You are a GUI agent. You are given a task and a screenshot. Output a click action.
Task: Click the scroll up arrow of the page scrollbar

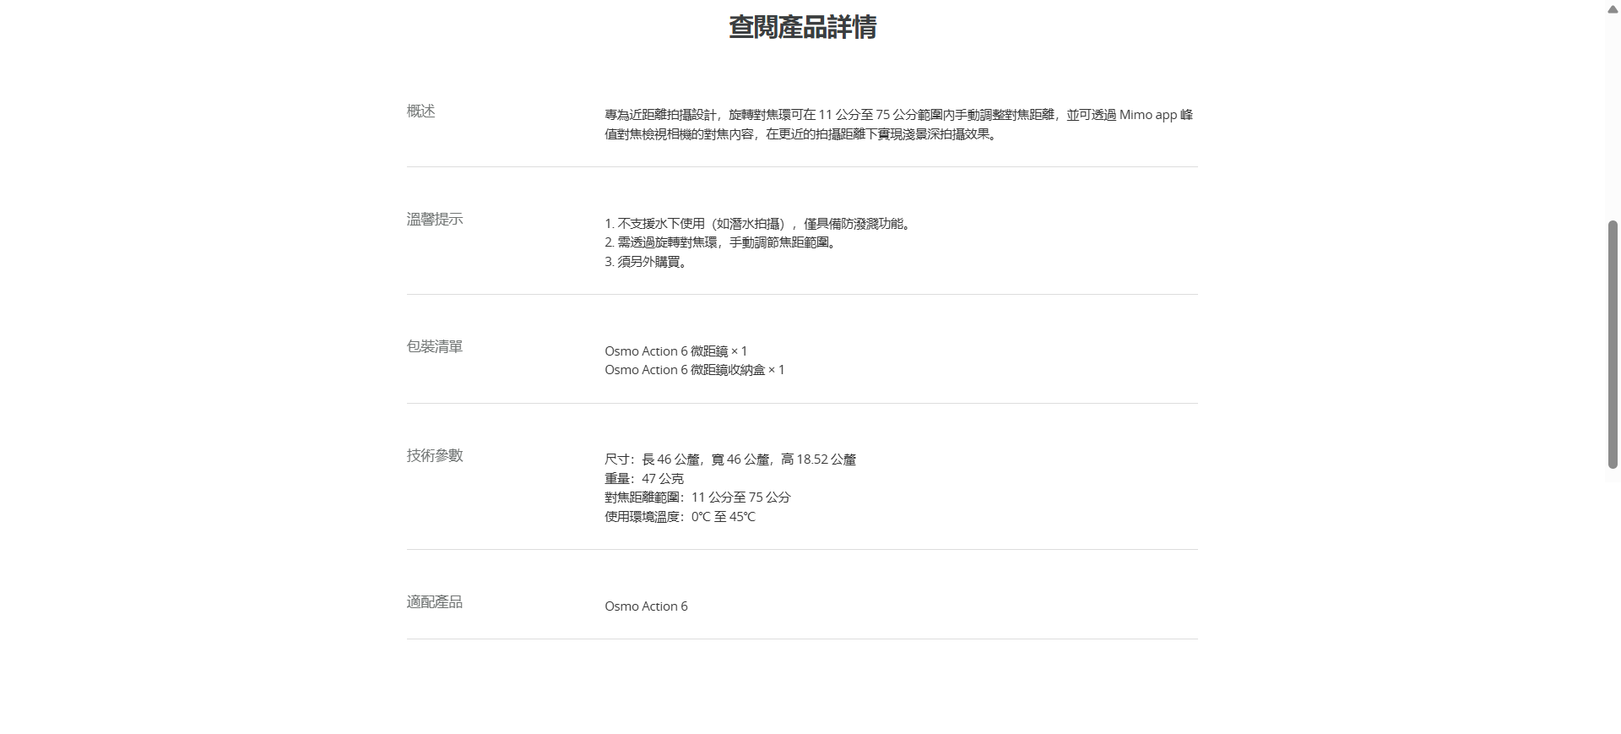coord(1612,9)
